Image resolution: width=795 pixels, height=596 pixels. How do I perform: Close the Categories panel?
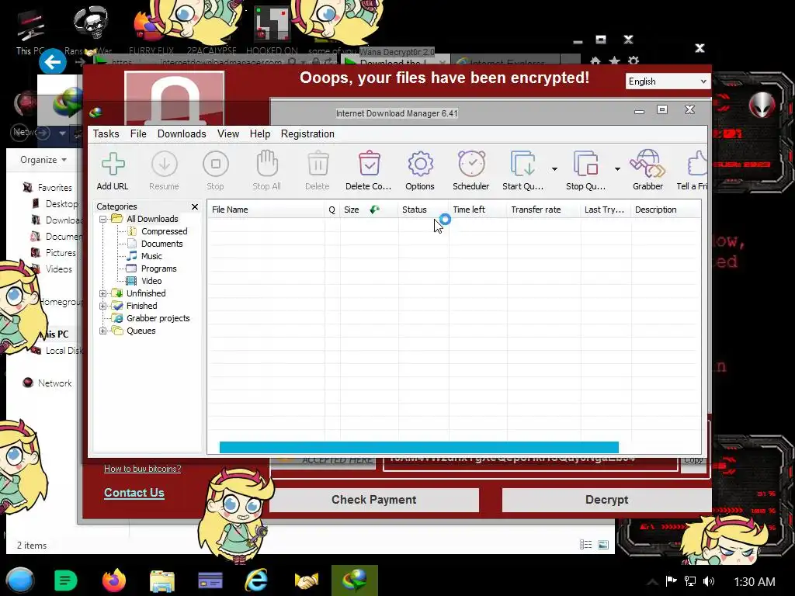click(x=195, y=206)
